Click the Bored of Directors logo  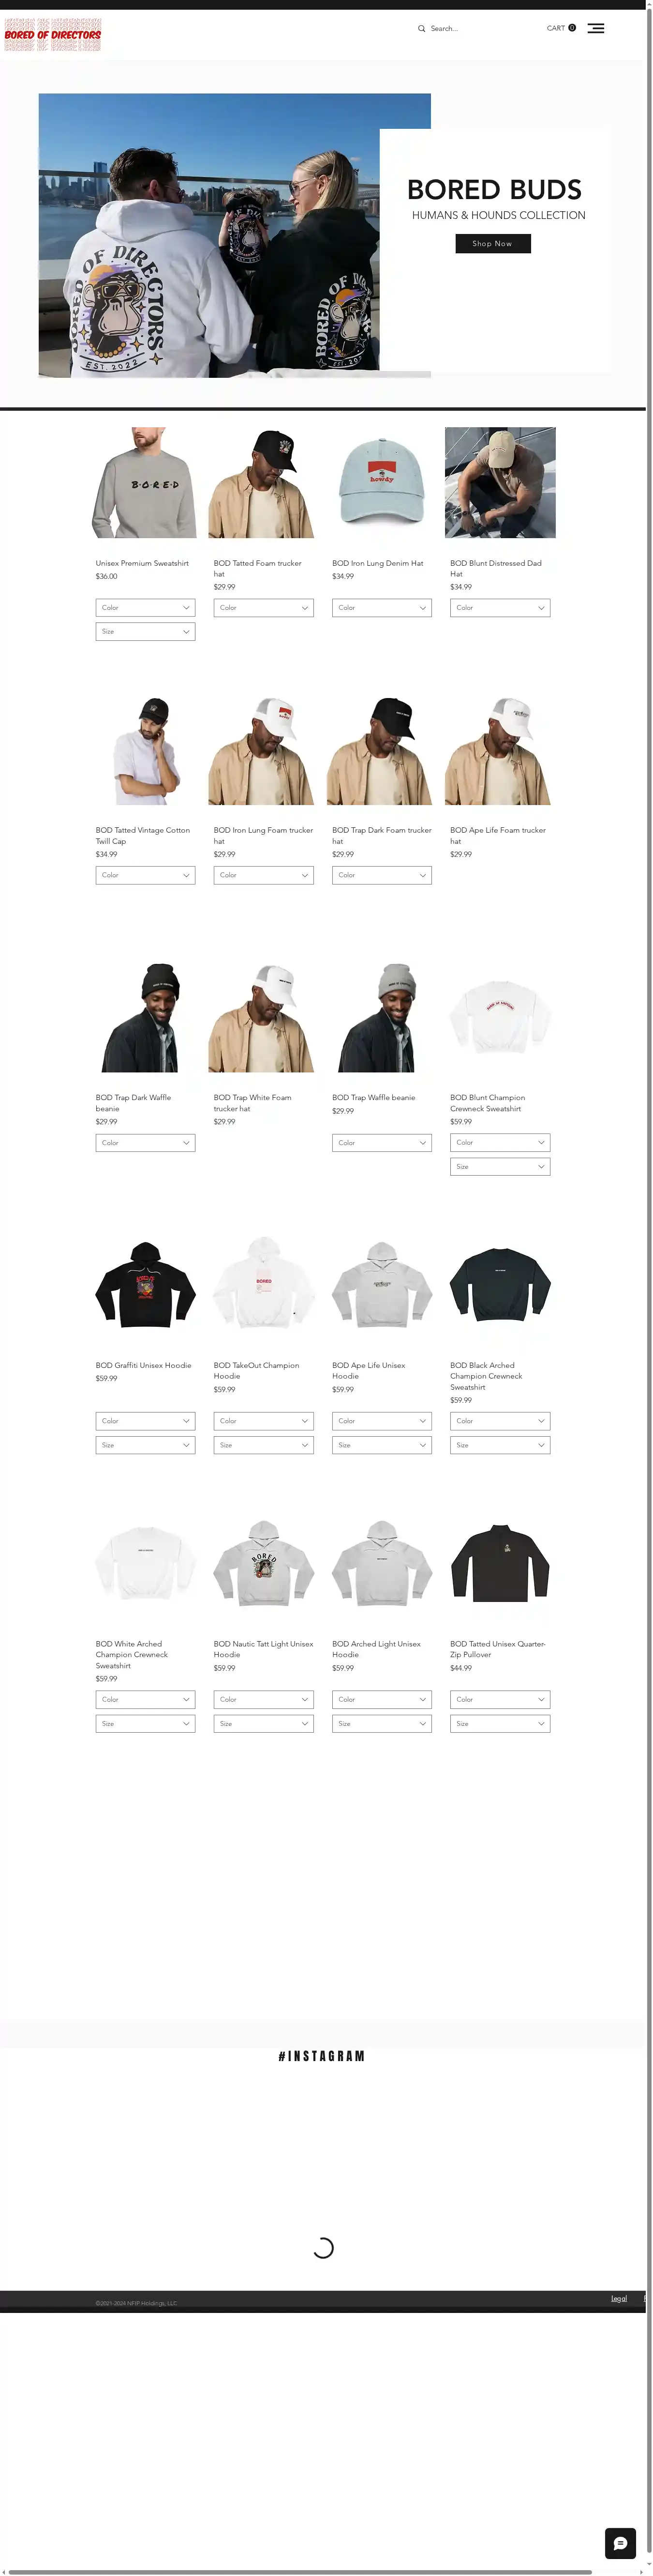coord(53,34)
